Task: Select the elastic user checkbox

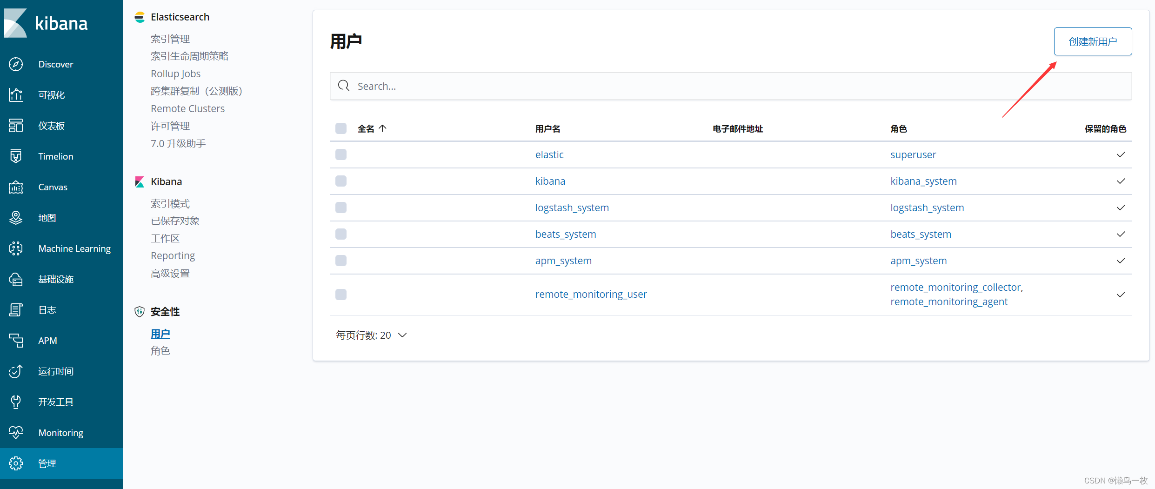Action: (341, 154)
